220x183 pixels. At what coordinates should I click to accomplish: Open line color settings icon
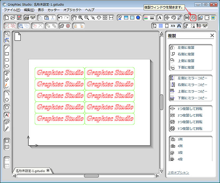click(x=146, y=18)
